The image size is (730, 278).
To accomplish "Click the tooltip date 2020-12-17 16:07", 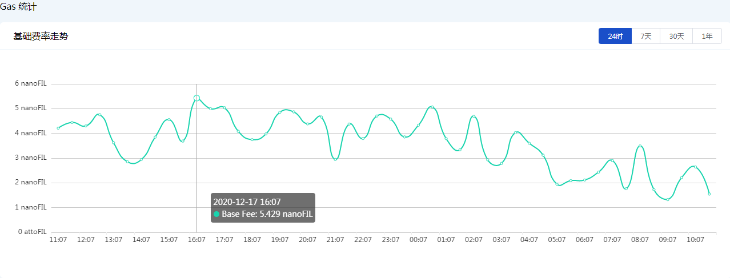I will 247,202.
